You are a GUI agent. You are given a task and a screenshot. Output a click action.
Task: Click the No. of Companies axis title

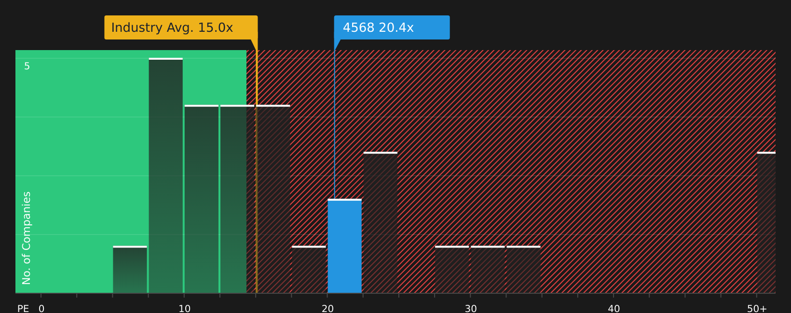[27, 238]
